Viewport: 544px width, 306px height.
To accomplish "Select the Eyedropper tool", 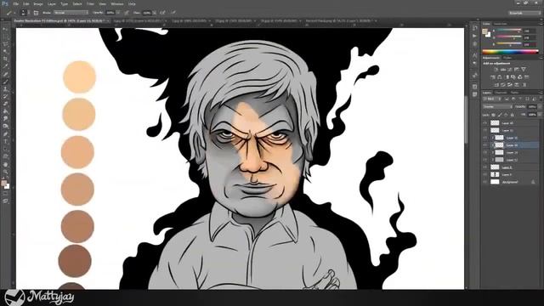I will point(6,66).
